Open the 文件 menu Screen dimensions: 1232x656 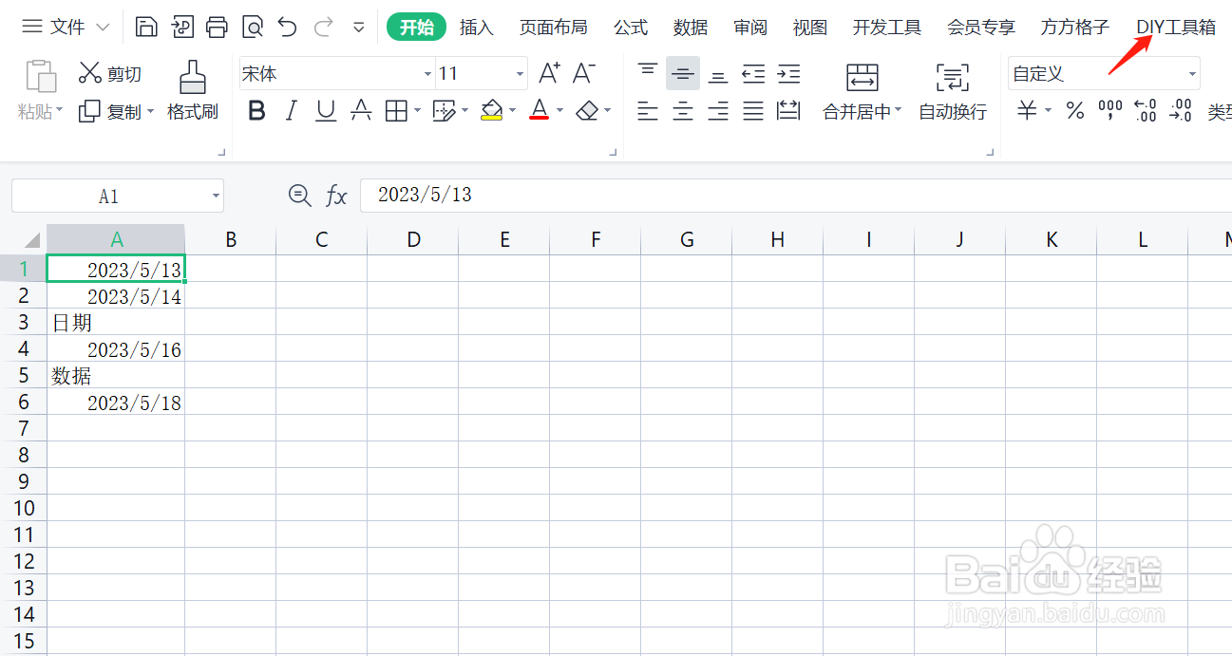tap(66, 27)
